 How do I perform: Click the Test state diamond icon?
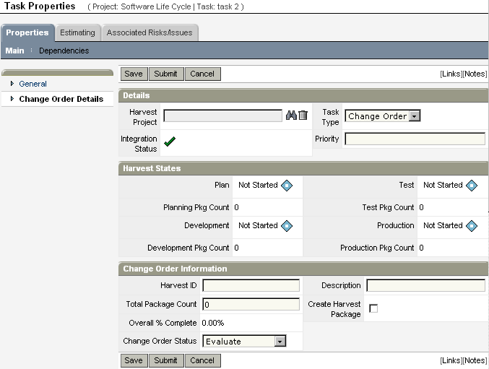(x=472, y=186)
